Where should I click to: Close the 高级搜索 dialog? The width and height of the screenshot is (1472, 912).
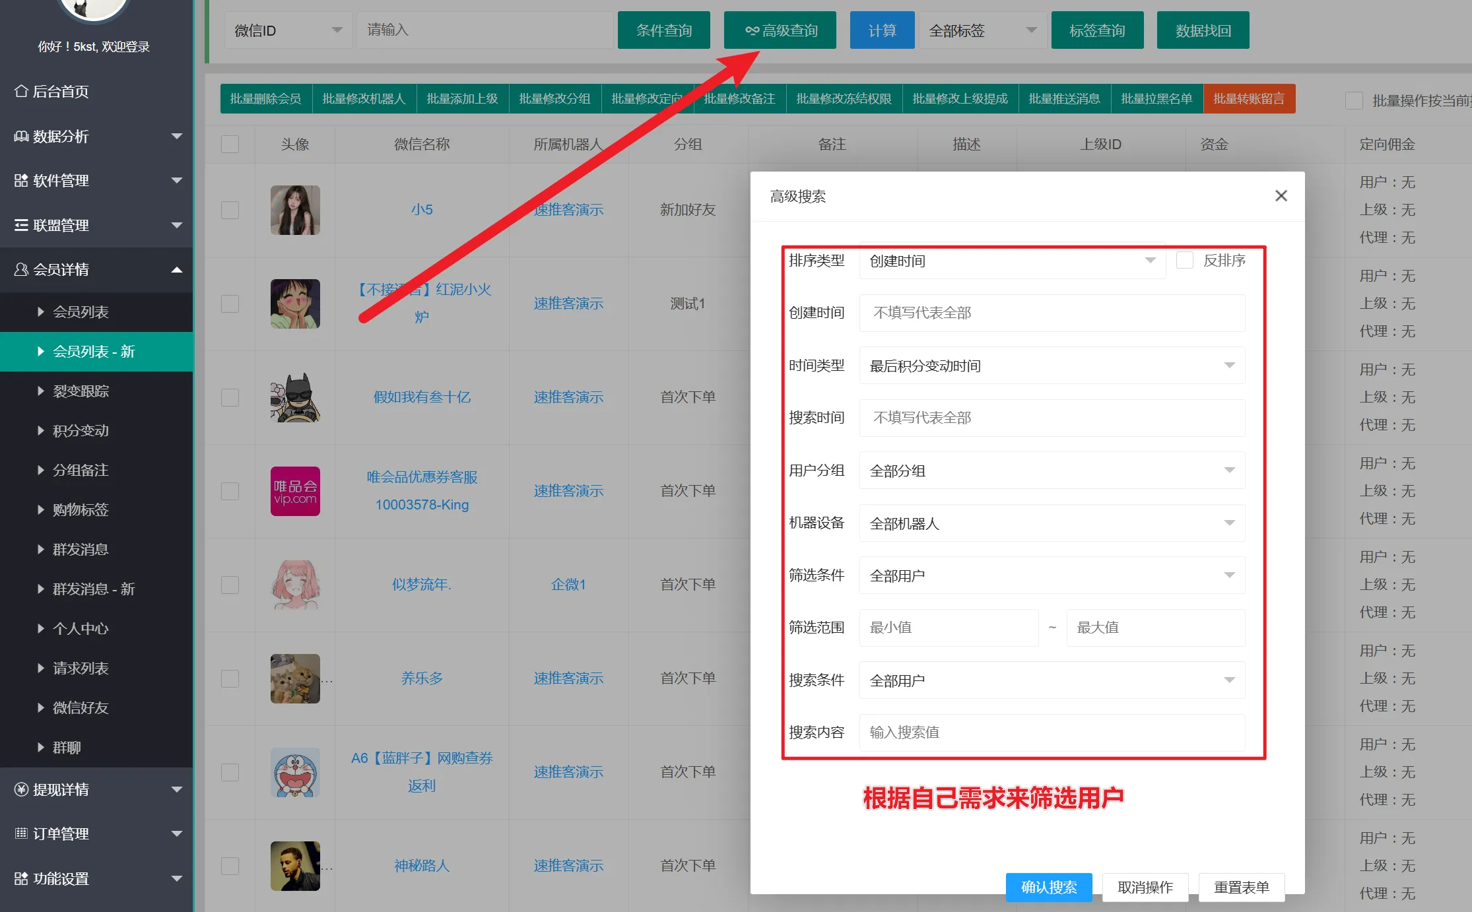click(x=1281, y=196)
